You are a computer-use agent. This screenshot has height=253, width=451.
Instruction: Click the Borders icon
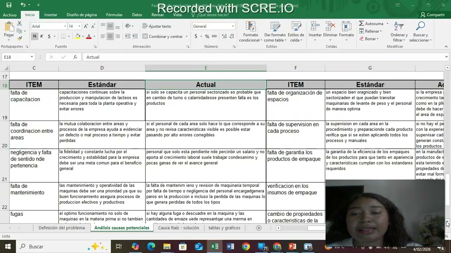coord(63,36)
